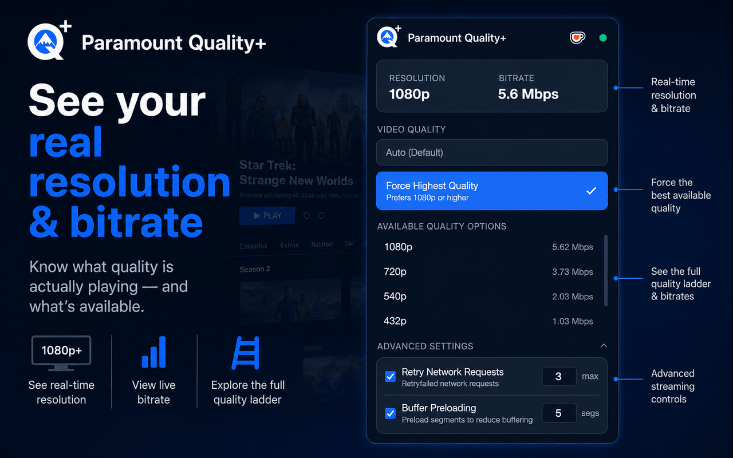This screenshot has width=733, height=458.
Task: Click the 1080p+ monitor icon
Action: coord(61,353)
